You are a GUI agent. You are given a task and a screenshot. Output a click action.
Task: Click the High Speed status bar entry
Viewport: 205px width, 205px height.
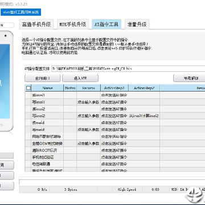point(127,190)
